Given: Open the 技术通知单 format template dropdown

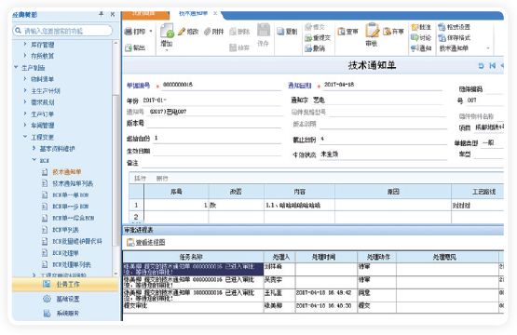Looking at the screenshot, I should pyautogui.click(x=488, y=48).
